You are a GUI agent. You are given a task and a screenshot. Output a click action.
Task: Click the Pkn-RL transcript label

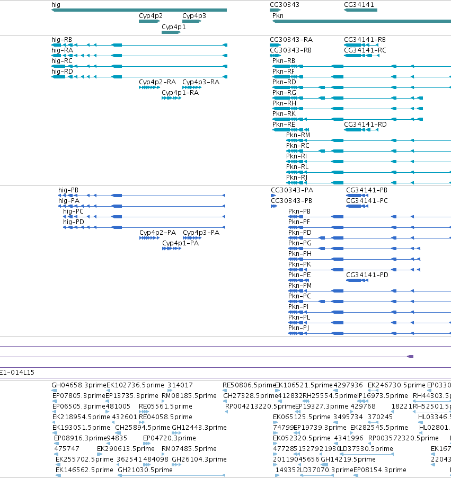pos(297,167)
